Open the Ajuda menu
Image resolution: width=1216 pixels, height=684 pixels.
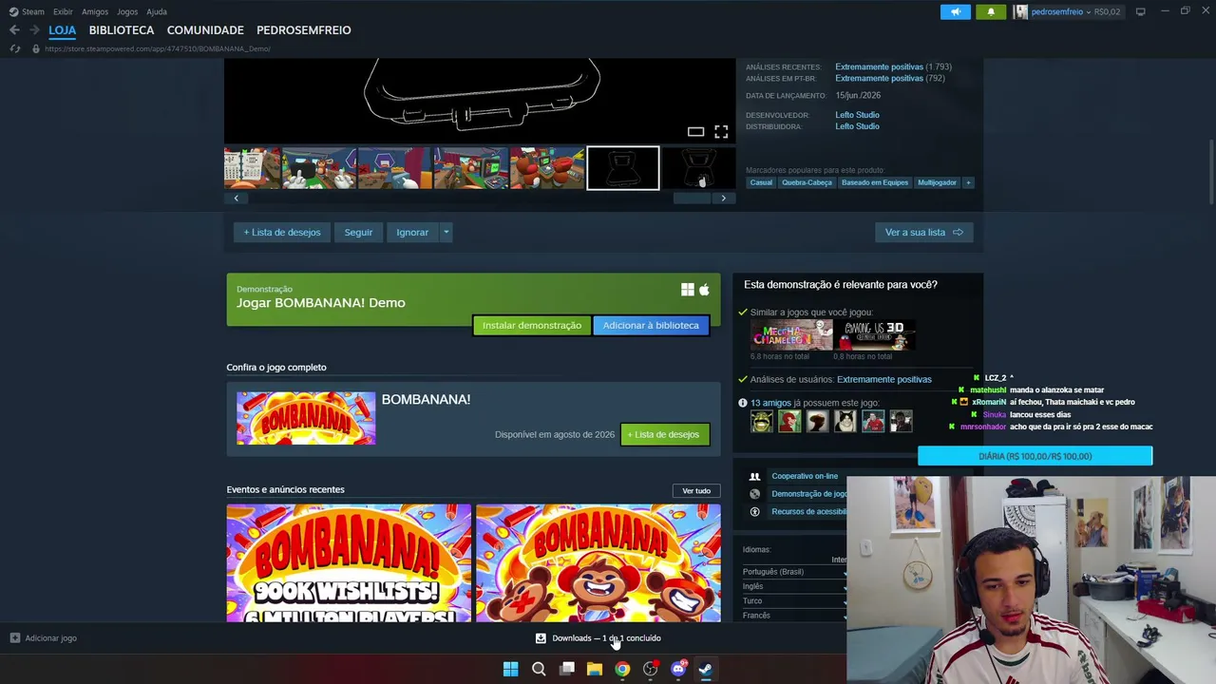pos(157,11)
